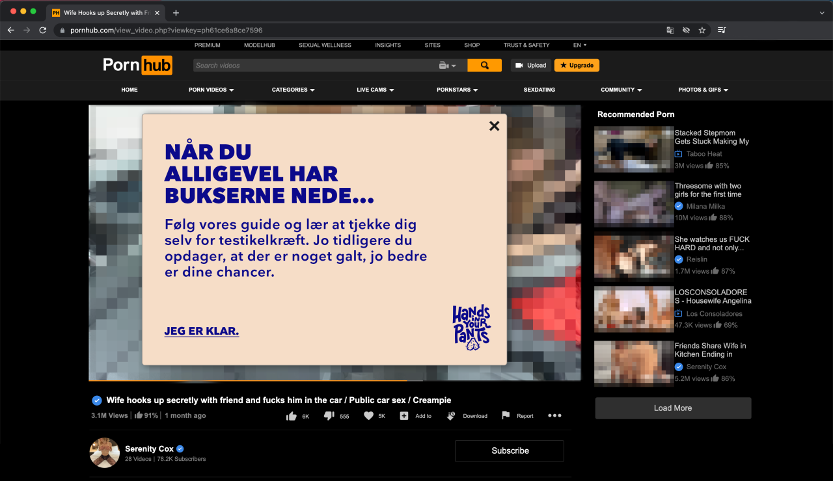Click the padlock site info icon
The height and width of the screenshot is (481, 833).
(62, 30)
